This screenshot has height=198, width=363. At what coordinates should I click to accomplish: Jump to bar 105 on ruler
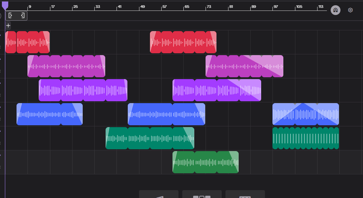[x=299, y=7]
